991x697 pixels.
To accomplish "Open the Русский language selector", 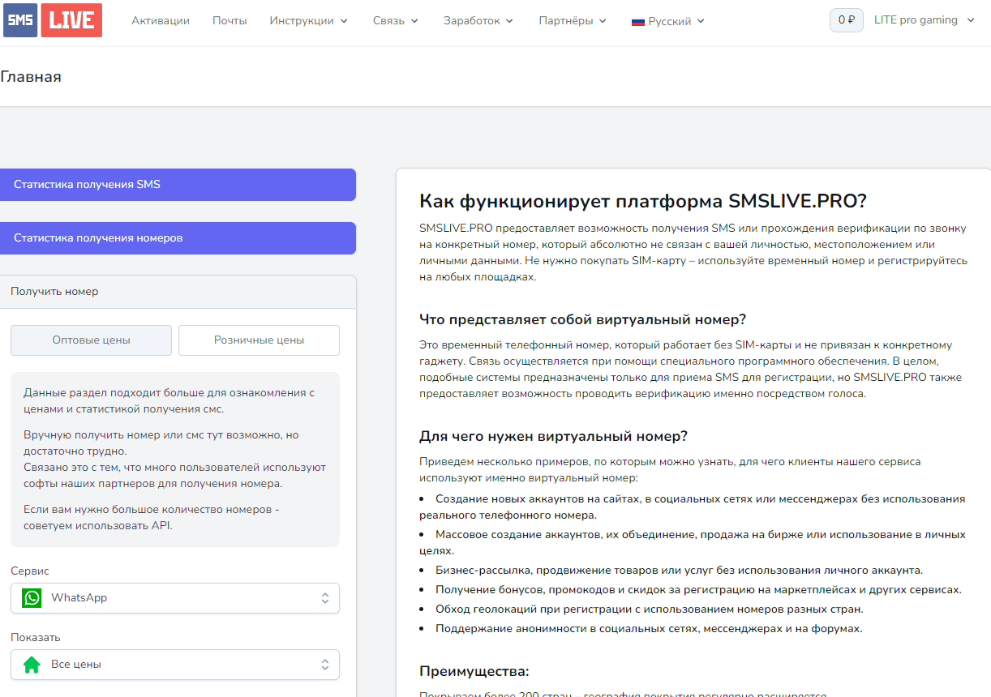I will pos(668,21).
